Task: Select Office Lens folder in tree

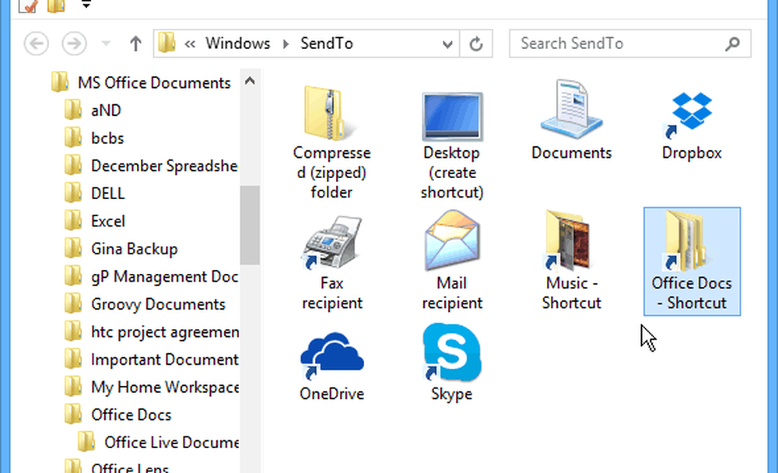Action: (x=129, y=467)
